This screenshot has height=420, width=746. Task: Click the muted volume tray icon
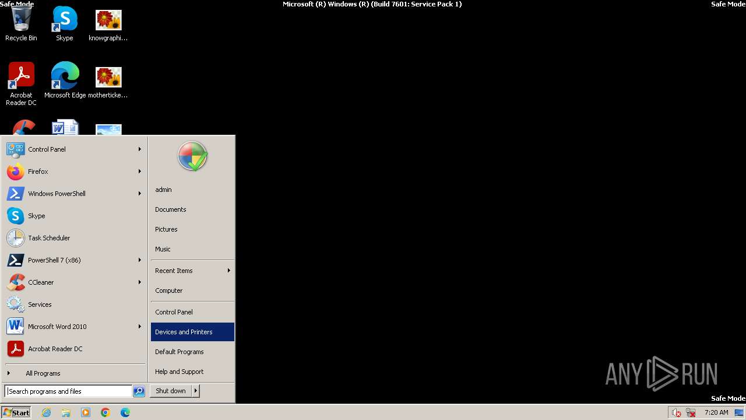(676, 412)
